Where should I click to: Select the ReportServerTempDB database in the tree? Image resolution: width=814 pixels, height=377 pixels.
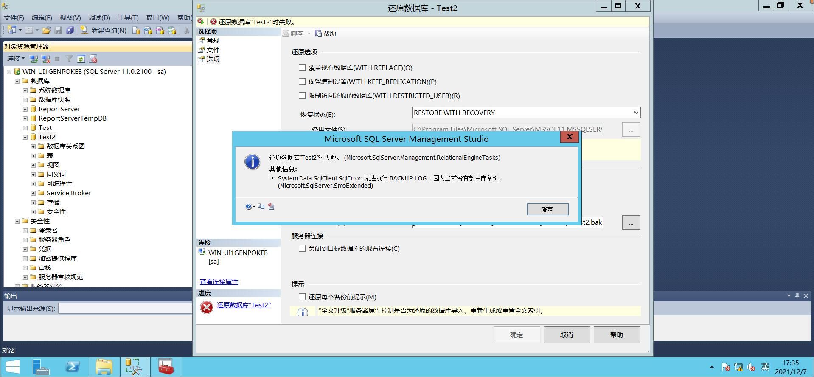point(72,118)
